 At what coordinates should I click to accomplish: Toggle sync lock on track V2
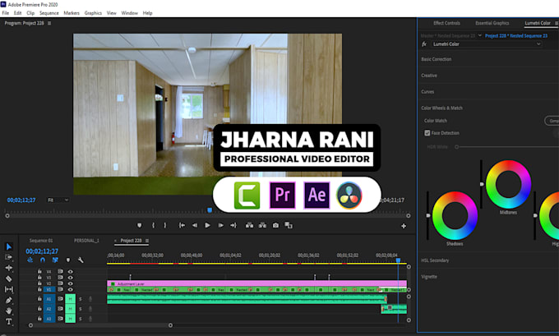point(60,283)
